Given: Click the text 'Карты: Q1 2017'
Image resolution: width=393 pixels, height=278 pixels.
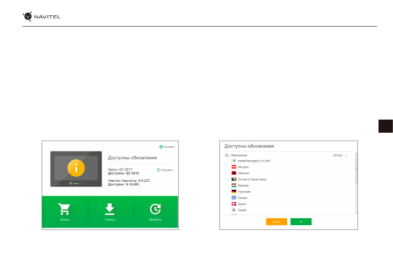Looking at the screenshot, I should (120, 170).
